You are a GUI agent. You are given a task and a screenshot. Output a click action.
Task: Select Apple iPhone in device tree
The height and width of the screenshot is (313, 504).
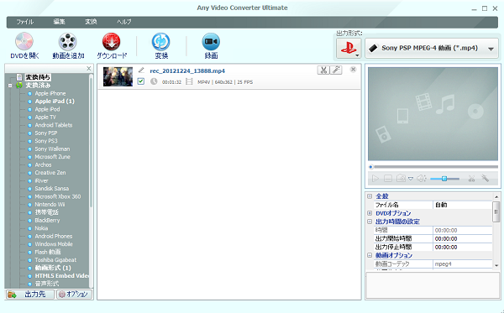click(x=50, y=93)
